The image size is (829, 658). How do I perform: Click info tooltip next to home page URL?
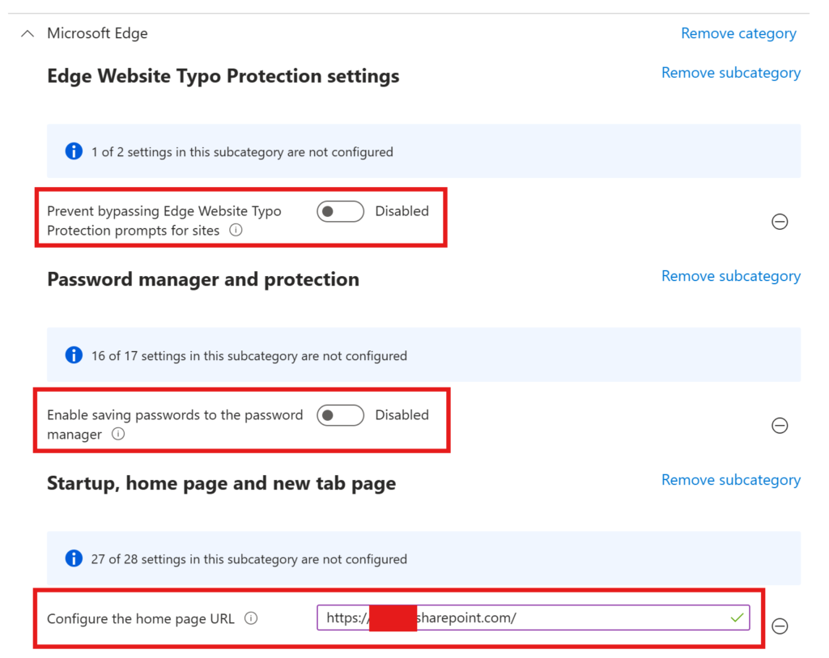click(251, 619)
